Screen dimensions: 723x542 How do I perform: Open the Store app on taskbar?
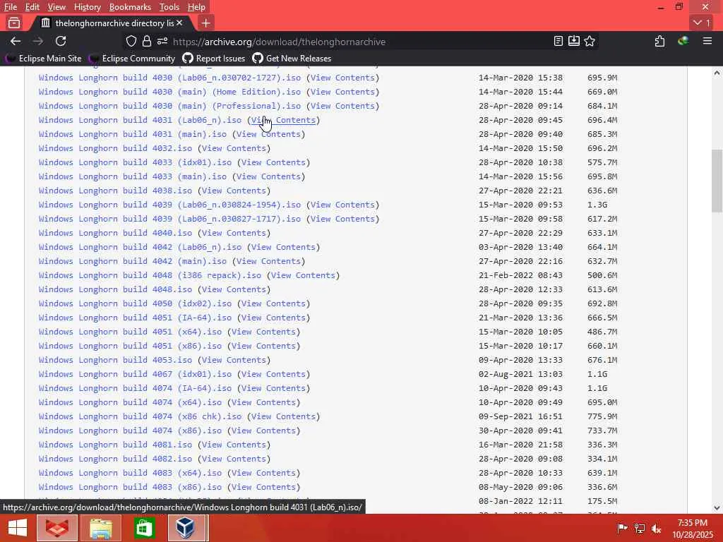(x=144, y=528)
